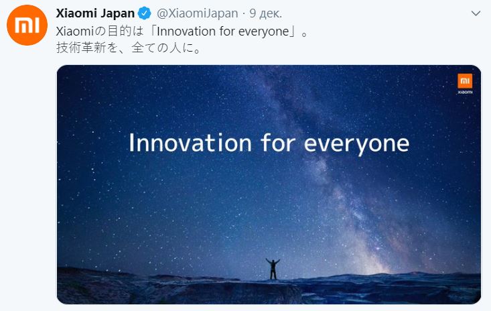This screenshot has width=491, height=311.
Task: Open the orange Mi profile avatar
Action: point(27,25)
